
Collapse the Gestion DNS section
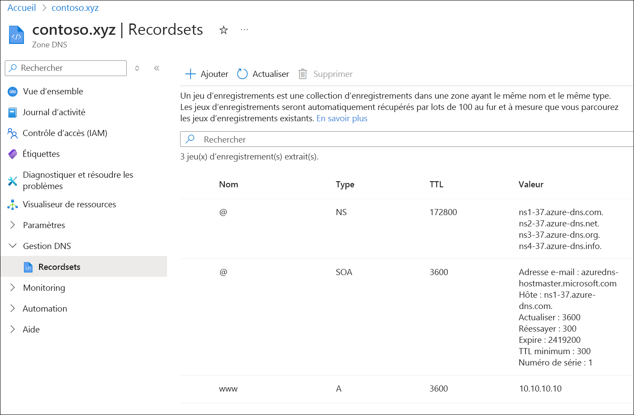[13, 246]
